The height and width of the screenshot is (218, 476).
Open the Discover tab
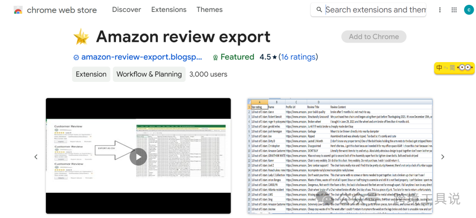(126, 9)
